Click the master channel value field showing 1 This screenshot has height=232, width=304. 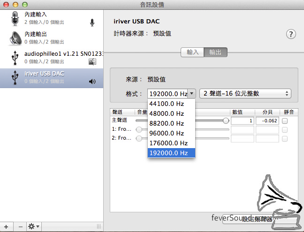[243, 120]
